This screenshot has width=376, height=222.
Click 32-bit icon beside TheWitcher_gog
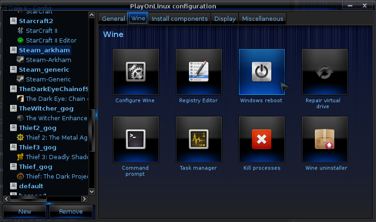[x=13, y=108]
